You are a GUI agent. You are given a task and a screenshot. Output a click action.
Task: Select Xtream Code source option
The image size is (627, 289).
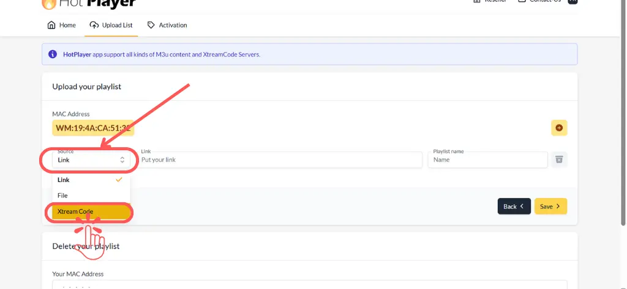tap(91, 211)
